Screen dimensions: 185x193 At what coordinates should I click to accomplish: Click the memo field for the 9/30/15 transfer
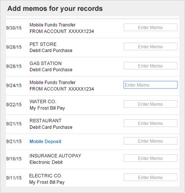[150, 27]
